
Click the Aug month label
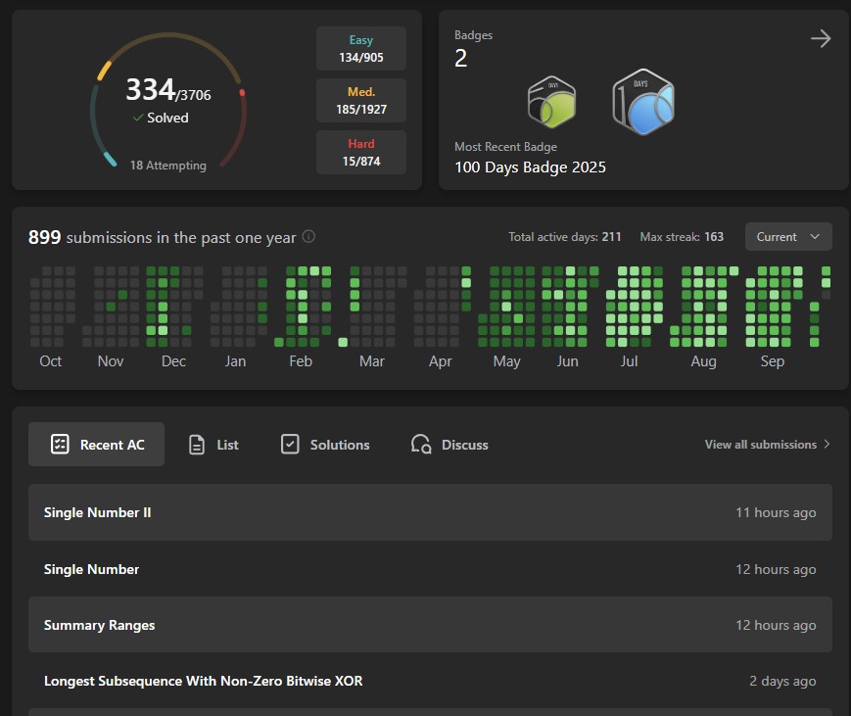coord(703,361)
